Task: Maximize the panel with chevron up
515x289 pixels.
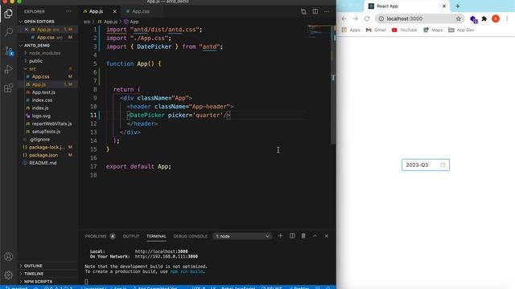Action: (315, 236)
